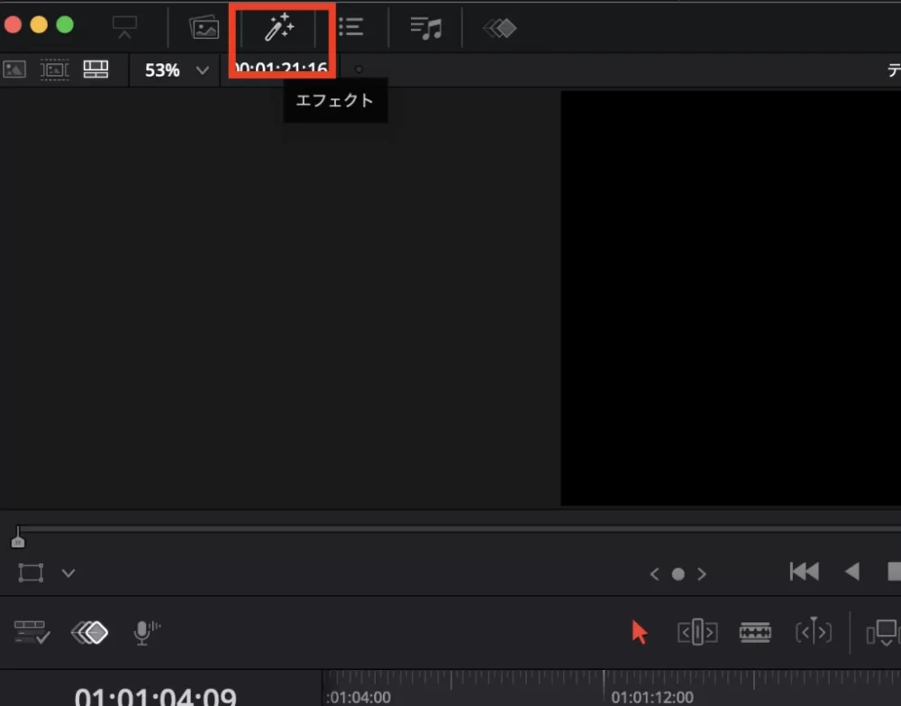Select the Trim Edit Mode tool
This screenshot has height=706, width=901.
696,632
